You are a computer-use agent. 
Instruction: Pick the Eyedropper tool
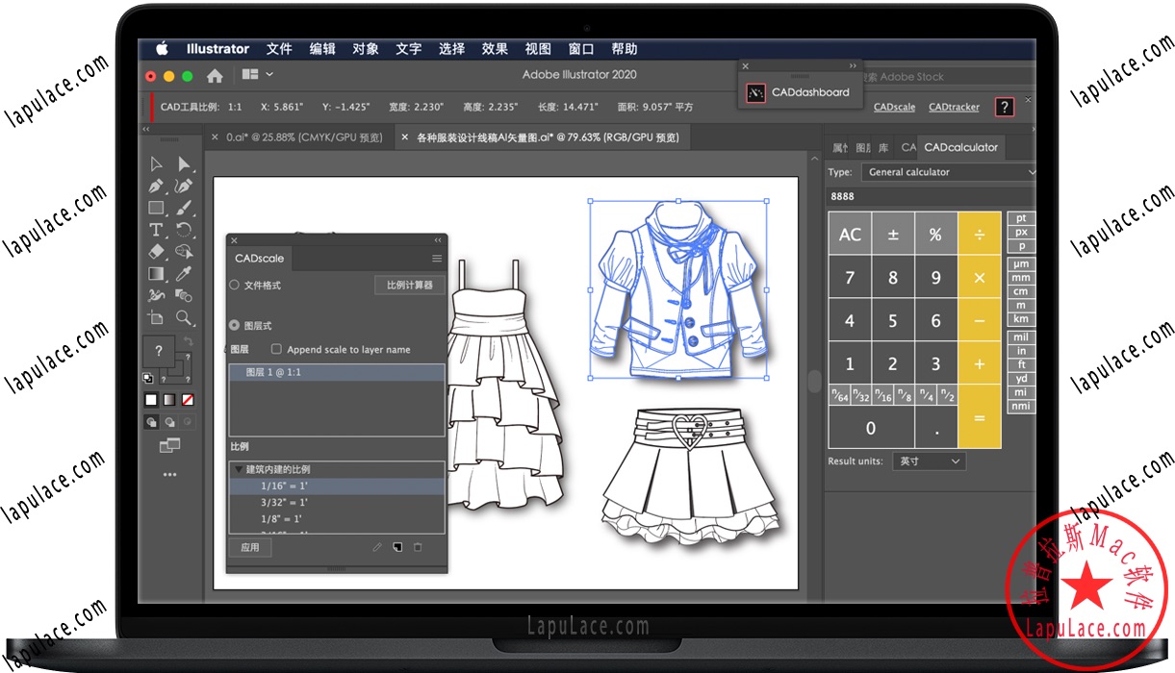(185, 272)
